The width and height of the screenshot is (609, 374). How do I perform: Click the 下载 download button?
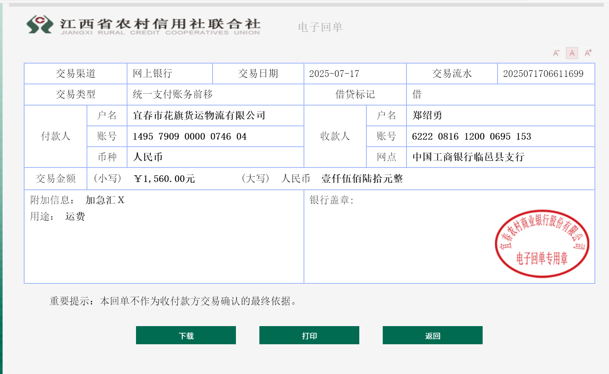coord(186,335)
